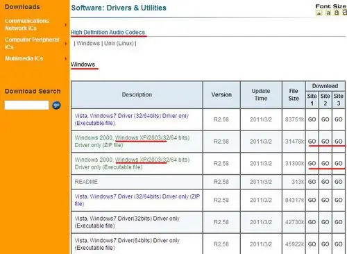Image resolution: width=347 pixels, height=254 pixels.
Task: Click the Description column header
Action: [137, 94]
